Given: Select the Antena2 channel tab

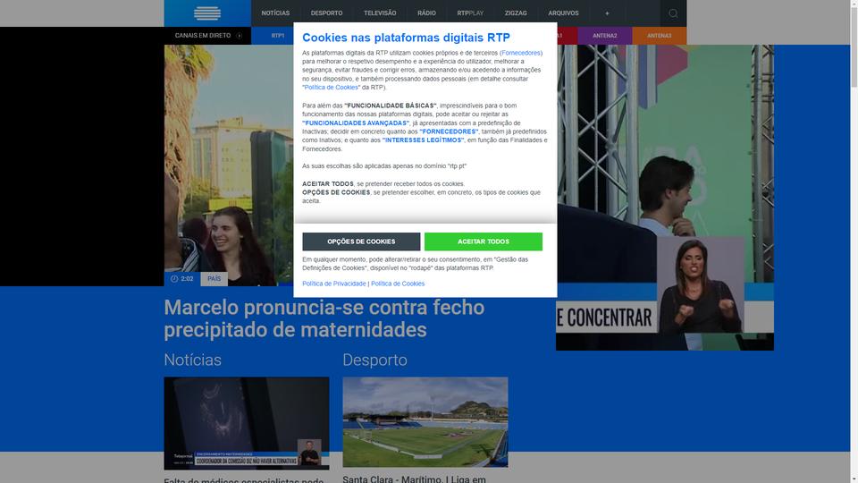Looking at the screenshot, I should (x=605, y=36).
